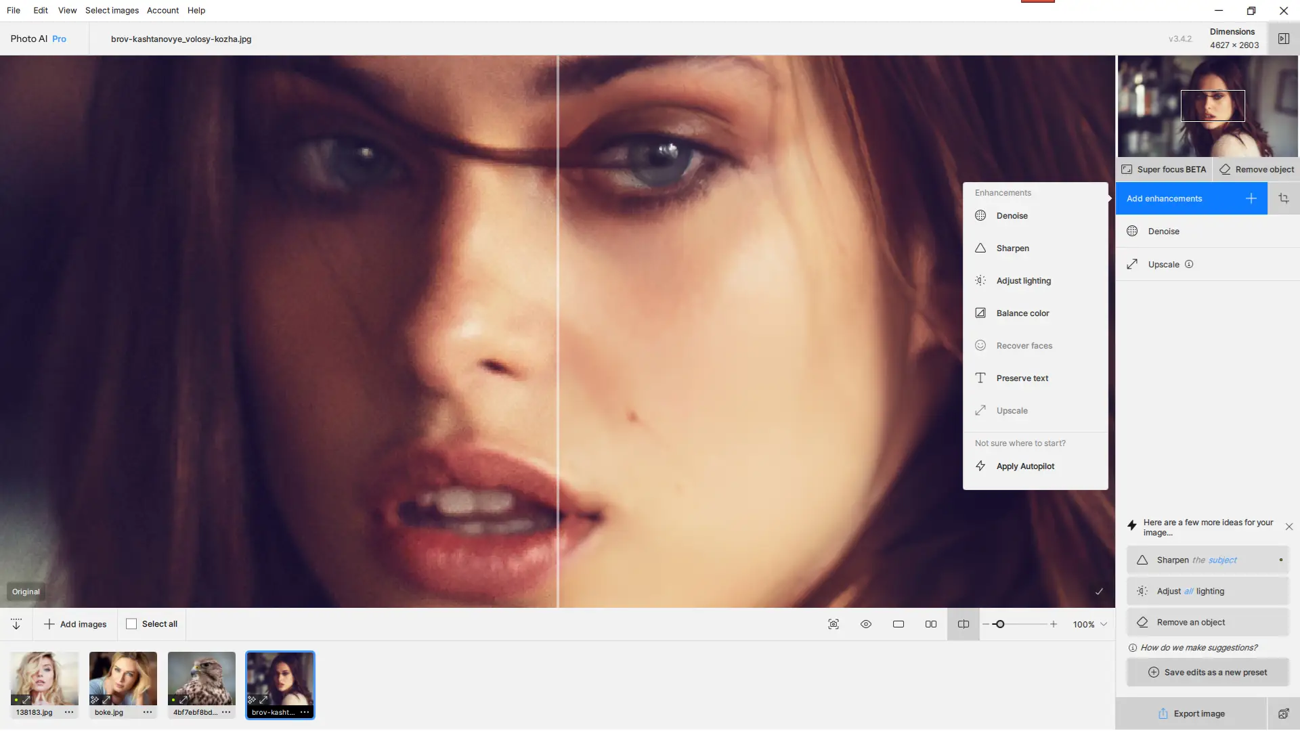Image resolution: width=1300 pixels, height=731 pixels.
Task: Collapse the right panel with the panel icon
Action: pyautogui.click(x=1284, y=39)
